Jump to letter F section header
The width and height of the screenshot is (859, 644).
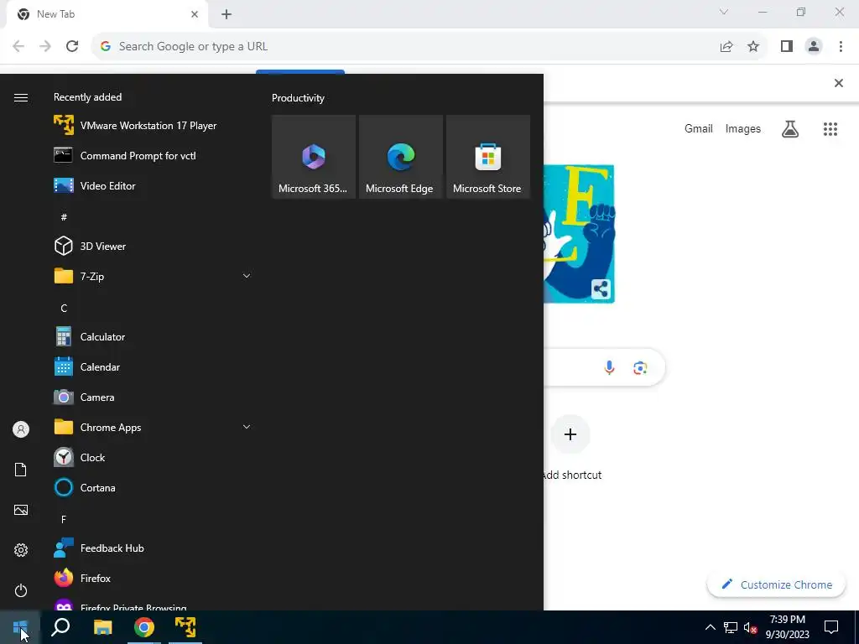pos(64,519)
